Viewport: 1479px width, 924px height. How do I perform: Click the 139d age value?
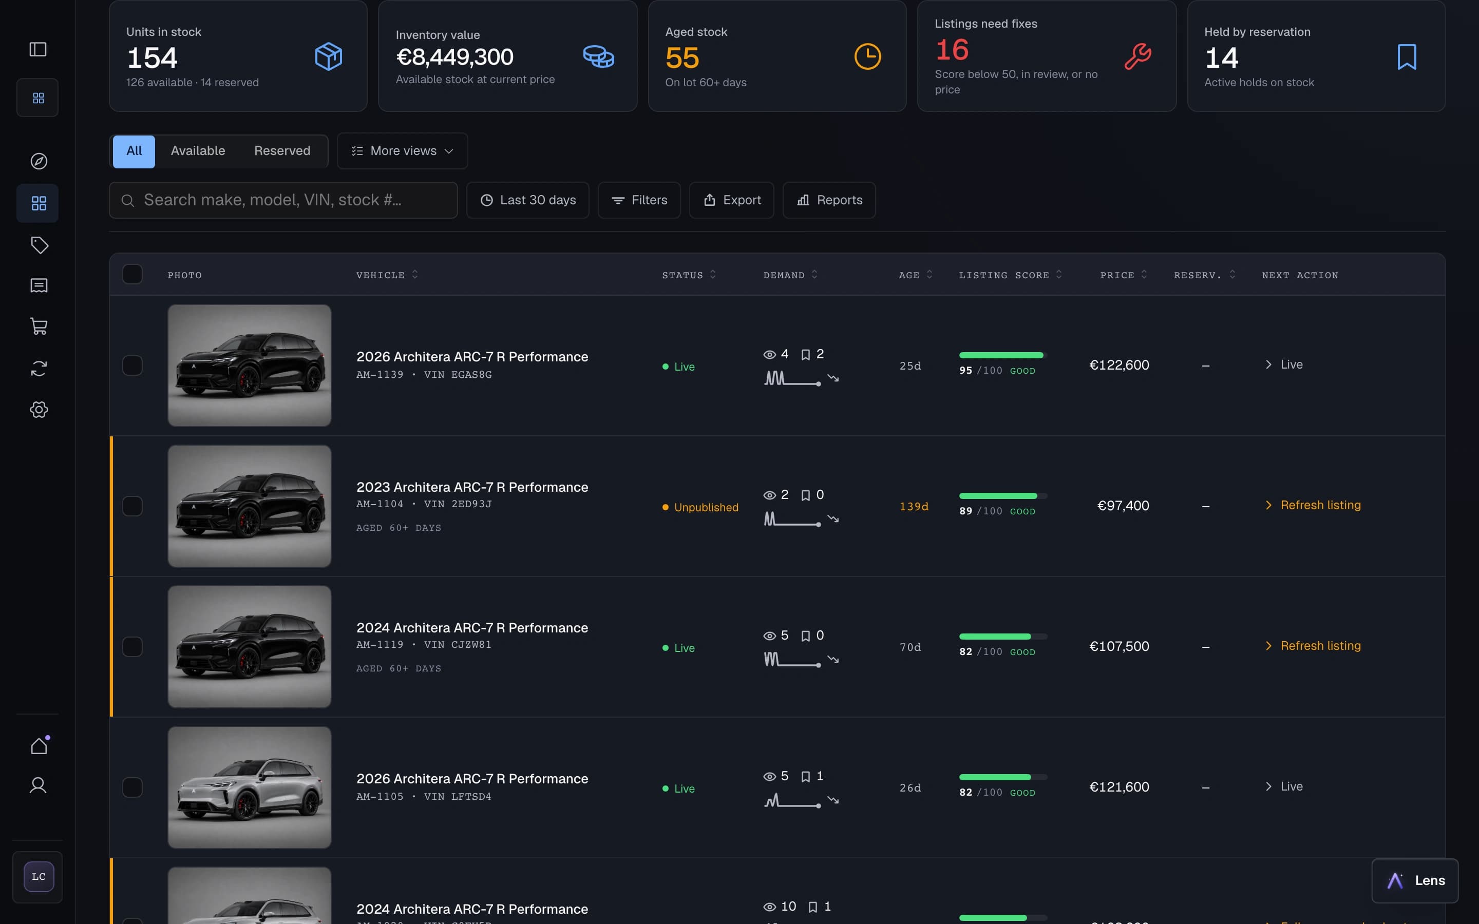click(914, 507)
